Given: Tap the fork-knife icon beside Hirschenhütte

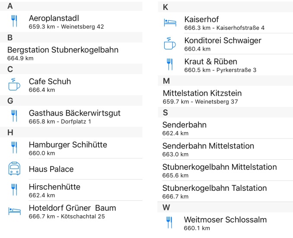Looking at the screenshot, I should (14, 190).
